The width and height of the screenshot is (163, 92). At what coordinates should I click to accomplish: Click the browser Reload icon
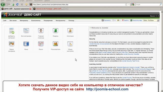pyautogui.click(x=17, y=5)
